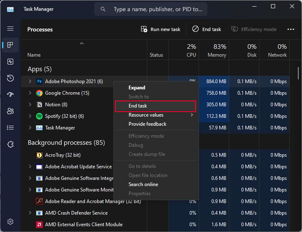
Task: Open the Services puzzle-piece sidebar icon
Action: click(x=10, y=144)
